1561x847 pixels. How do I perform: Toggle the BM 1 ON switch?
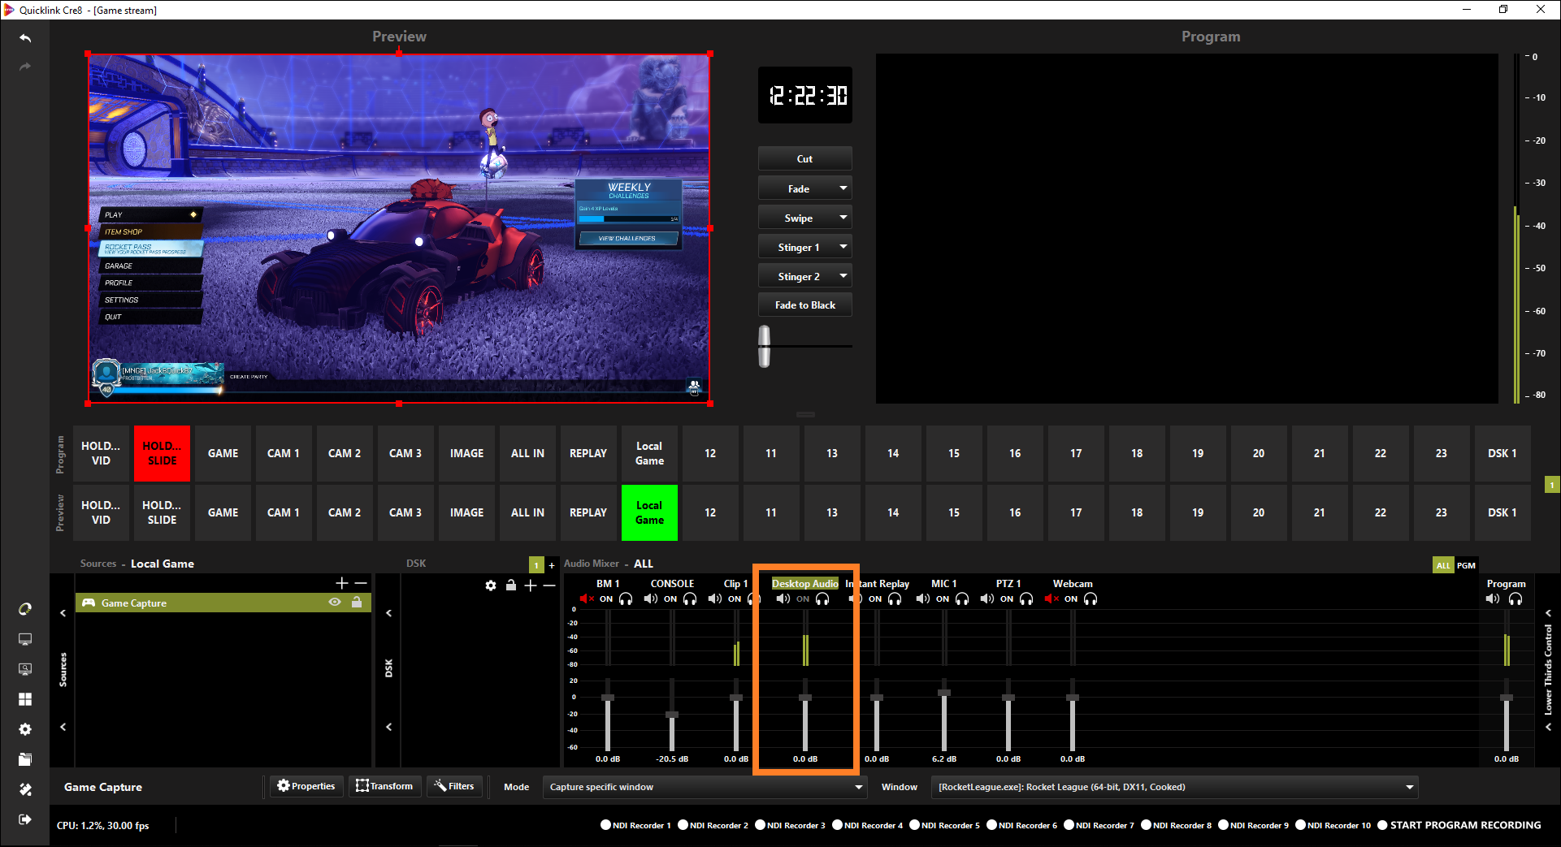[x=606, y=599]
